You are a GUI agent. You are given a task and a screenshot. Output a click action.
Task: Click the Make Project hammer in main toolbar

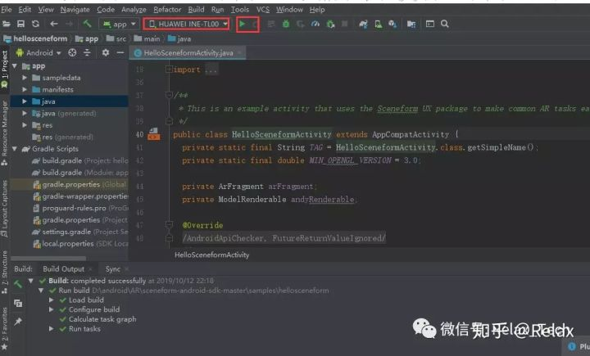pos(88,24)
